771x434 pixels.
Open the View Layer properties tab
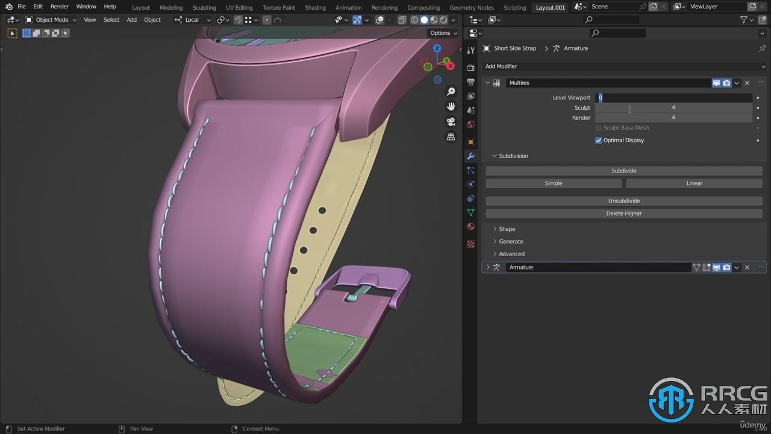[471, 96]
